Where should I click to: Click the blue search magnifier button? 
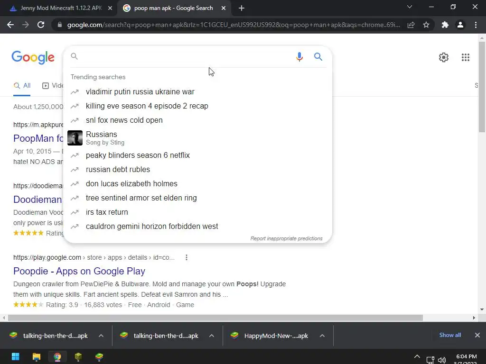318,57
